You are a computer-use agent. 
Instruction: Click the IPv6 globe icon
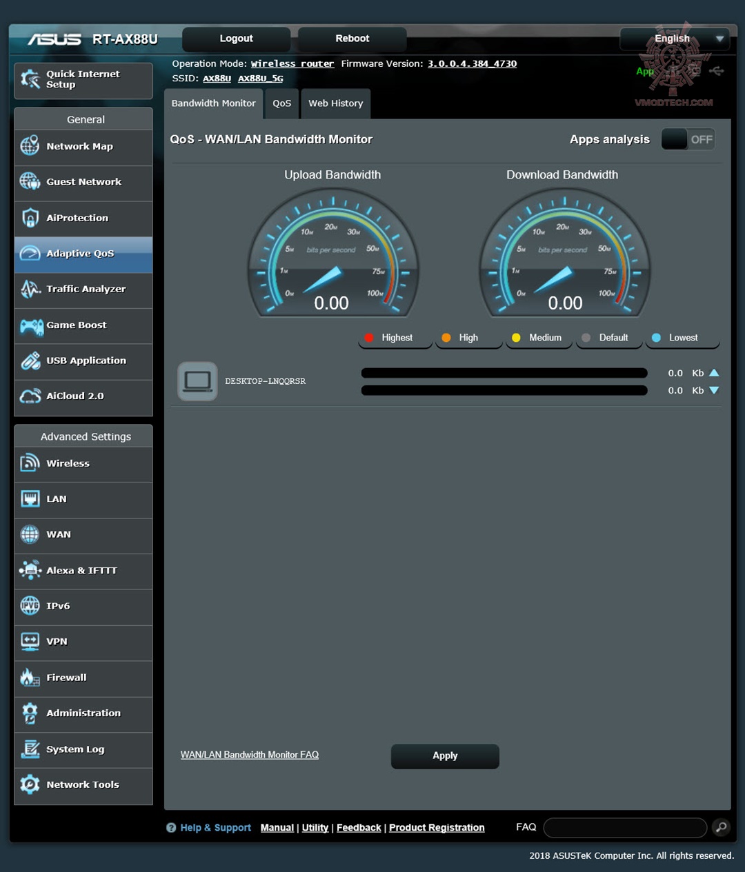pyautogui.click(x=30, y=606)
